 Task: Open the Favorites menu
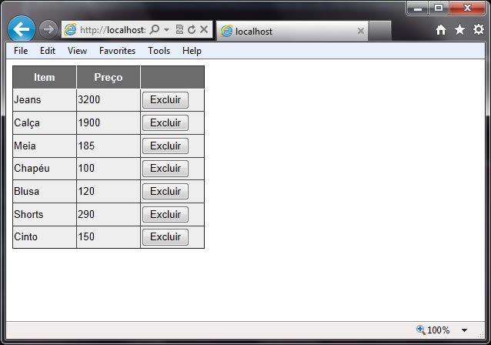point(118,51)
